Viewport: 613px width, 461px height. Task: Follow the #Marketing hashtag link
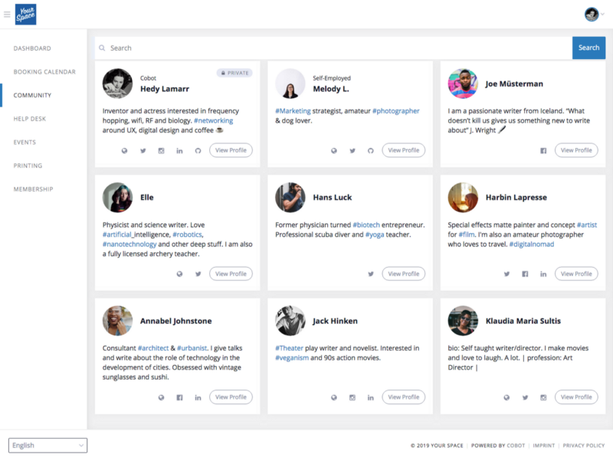293,110
